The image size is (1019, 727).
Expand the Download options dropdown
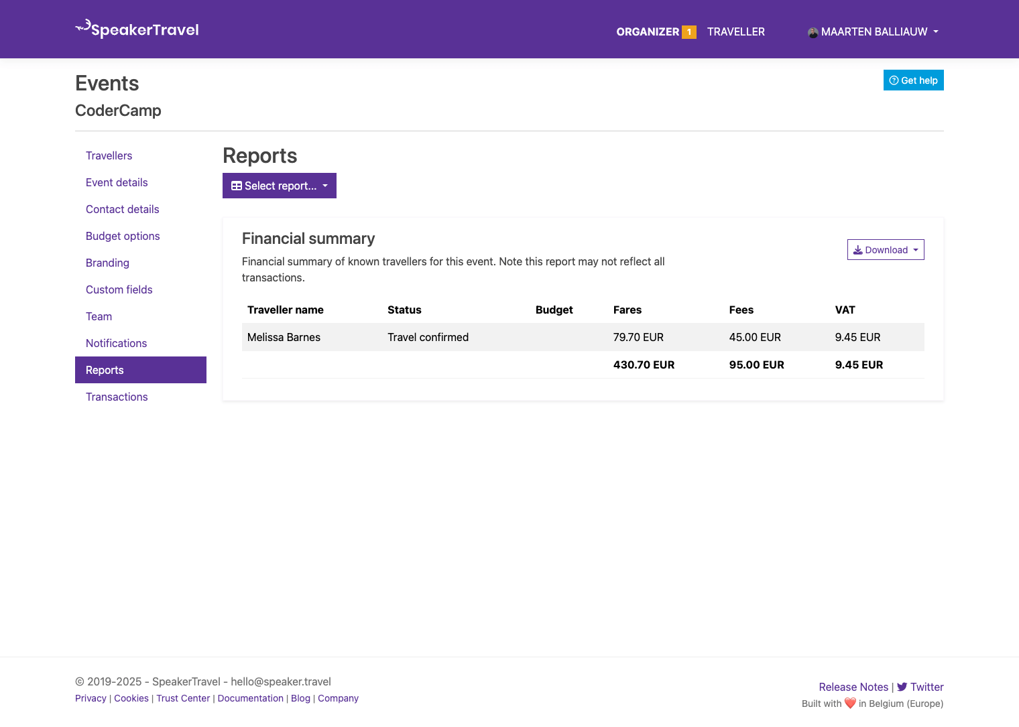click(886, 249)
